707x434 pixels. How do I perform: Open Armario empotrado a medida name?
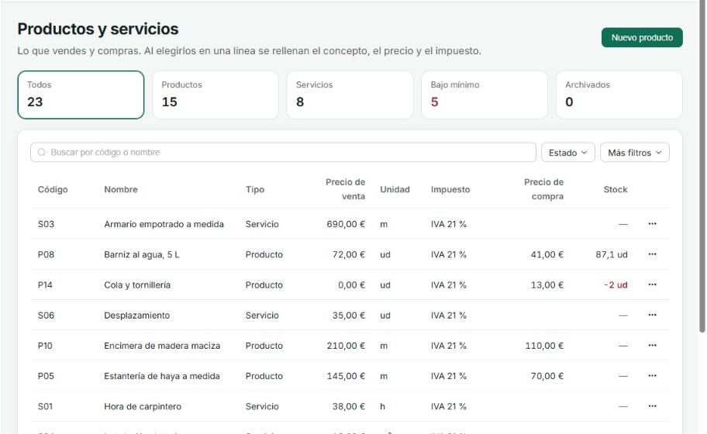pyautogui.click(x=164, y=224)
